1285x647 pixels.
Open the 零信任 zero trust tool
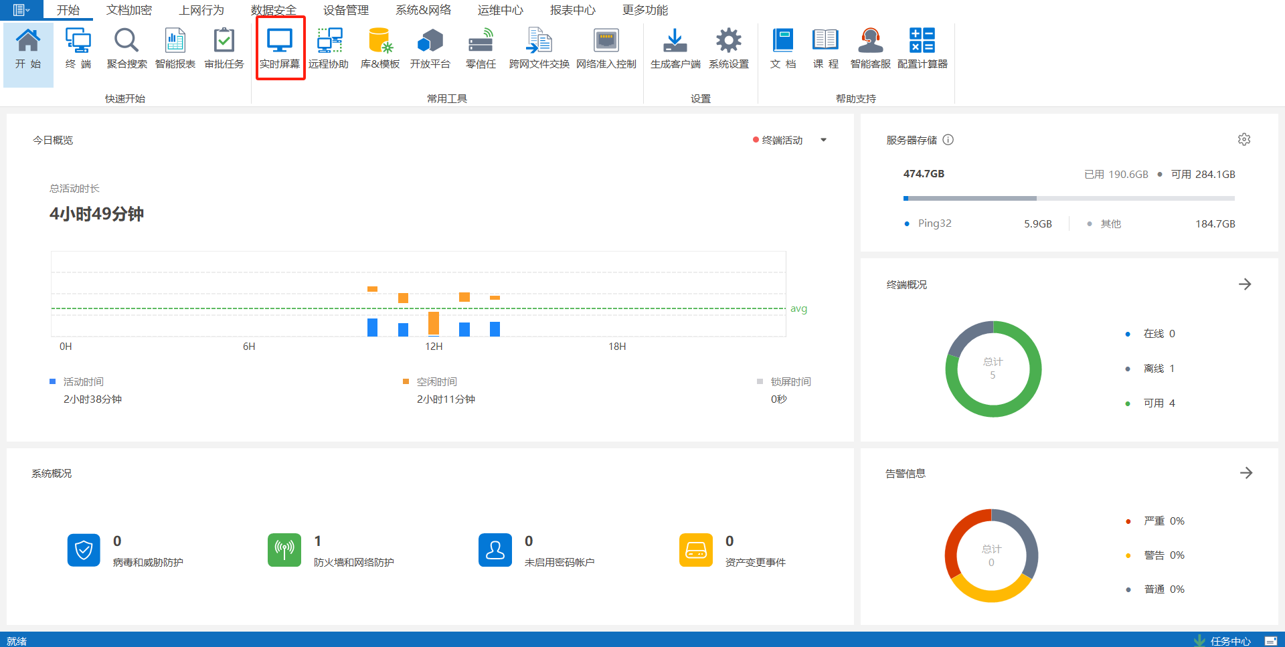(481, 48)
